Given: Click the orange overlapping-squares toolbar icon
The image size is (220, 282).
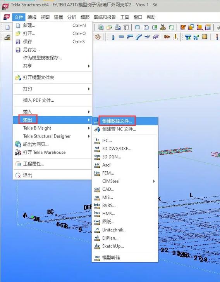Looking at the screenshot, I should 191,27.
